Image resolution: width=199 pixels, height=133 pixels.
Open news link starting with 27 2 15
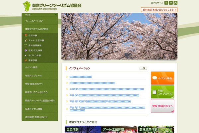point(106,89)
